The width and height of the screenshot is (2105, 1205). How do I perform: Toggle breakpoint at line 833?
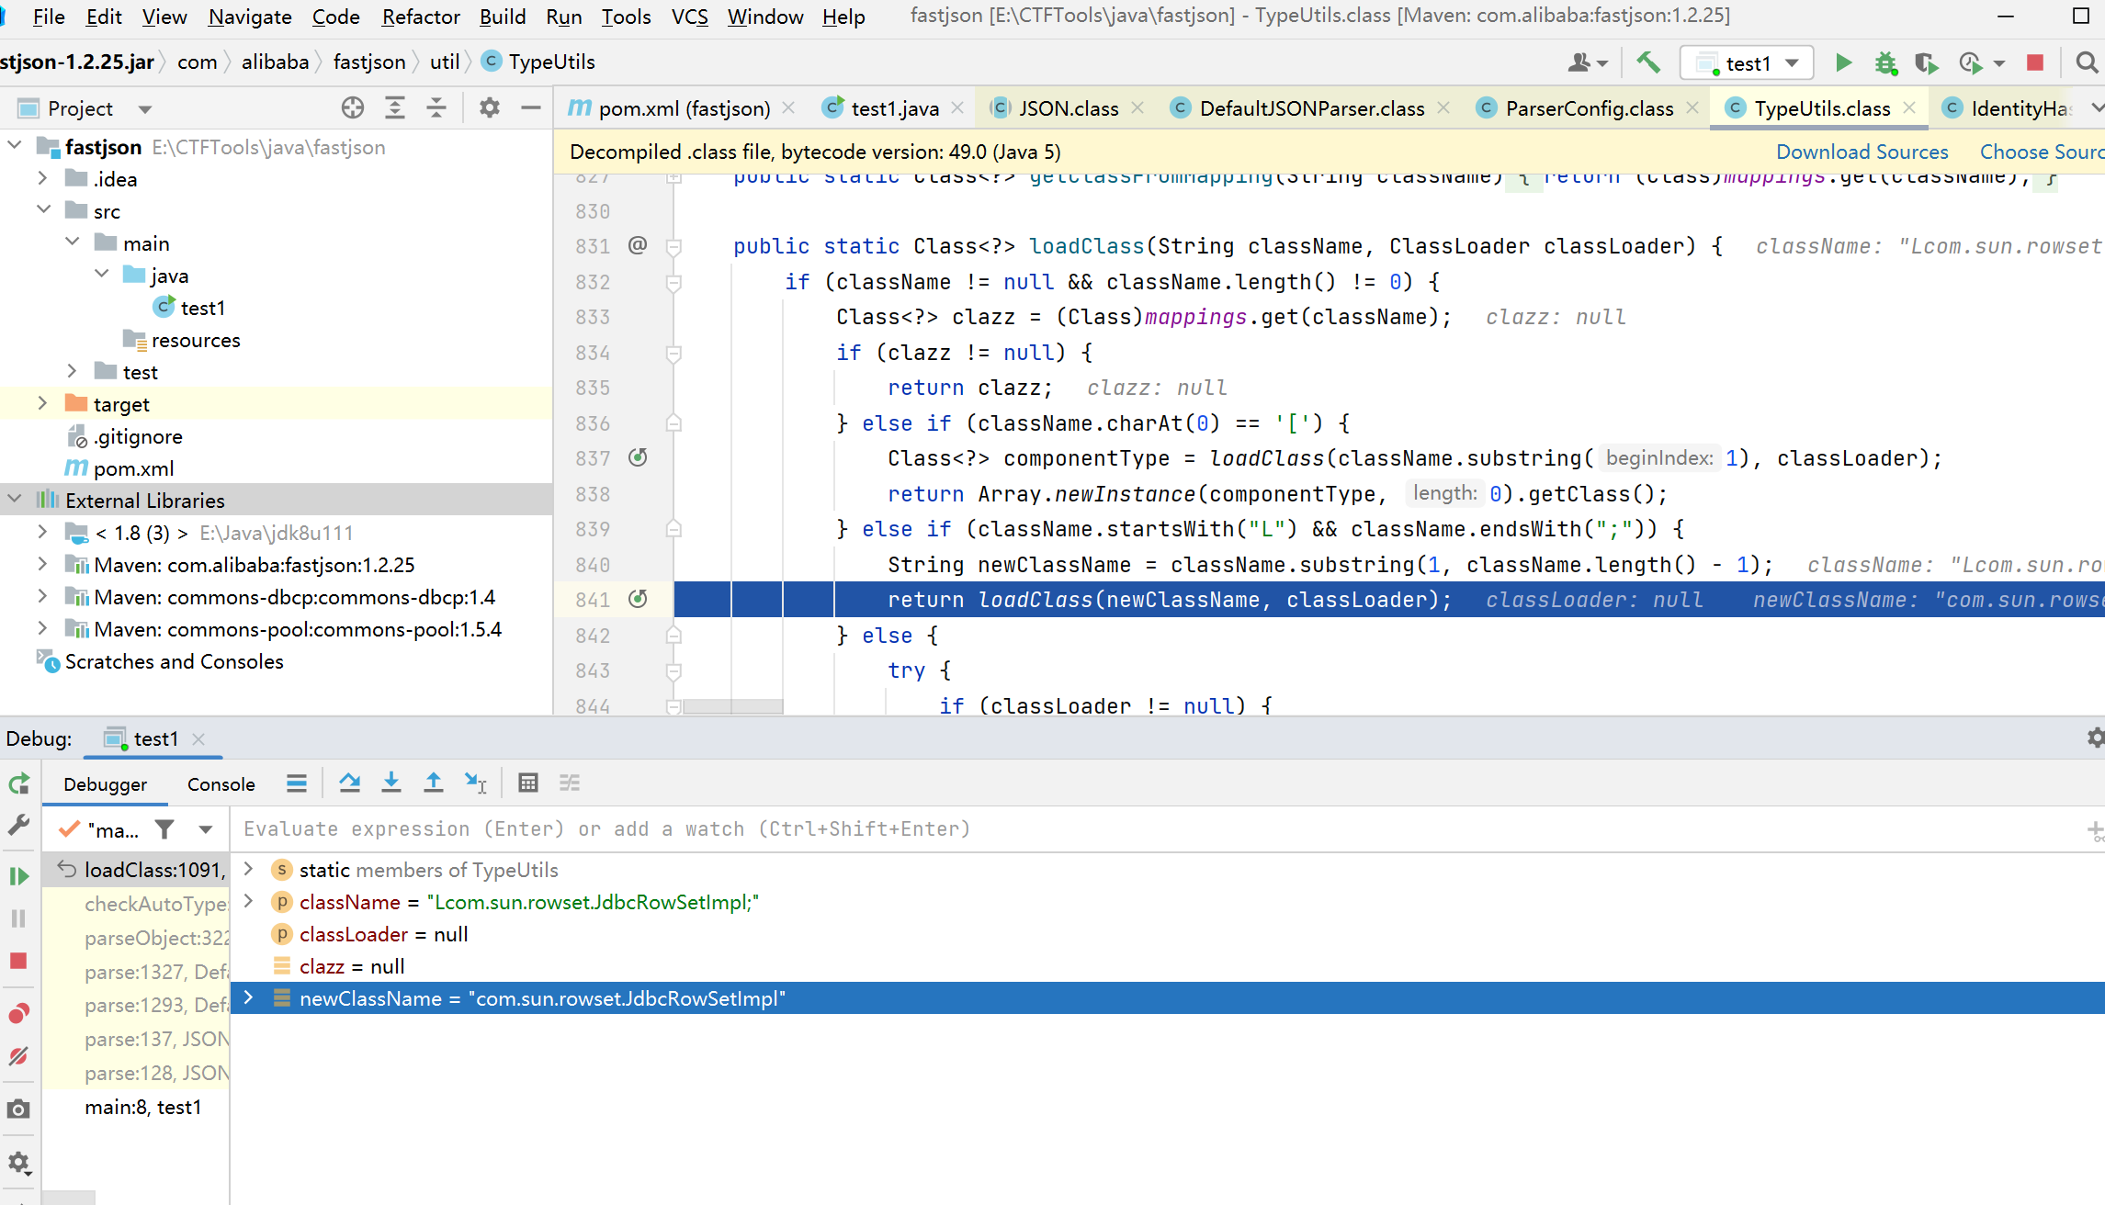(x=638, y=317)
